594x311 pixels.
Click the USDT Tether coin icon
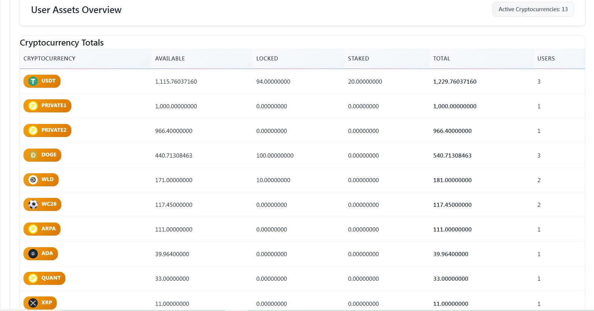click(33, 81)
